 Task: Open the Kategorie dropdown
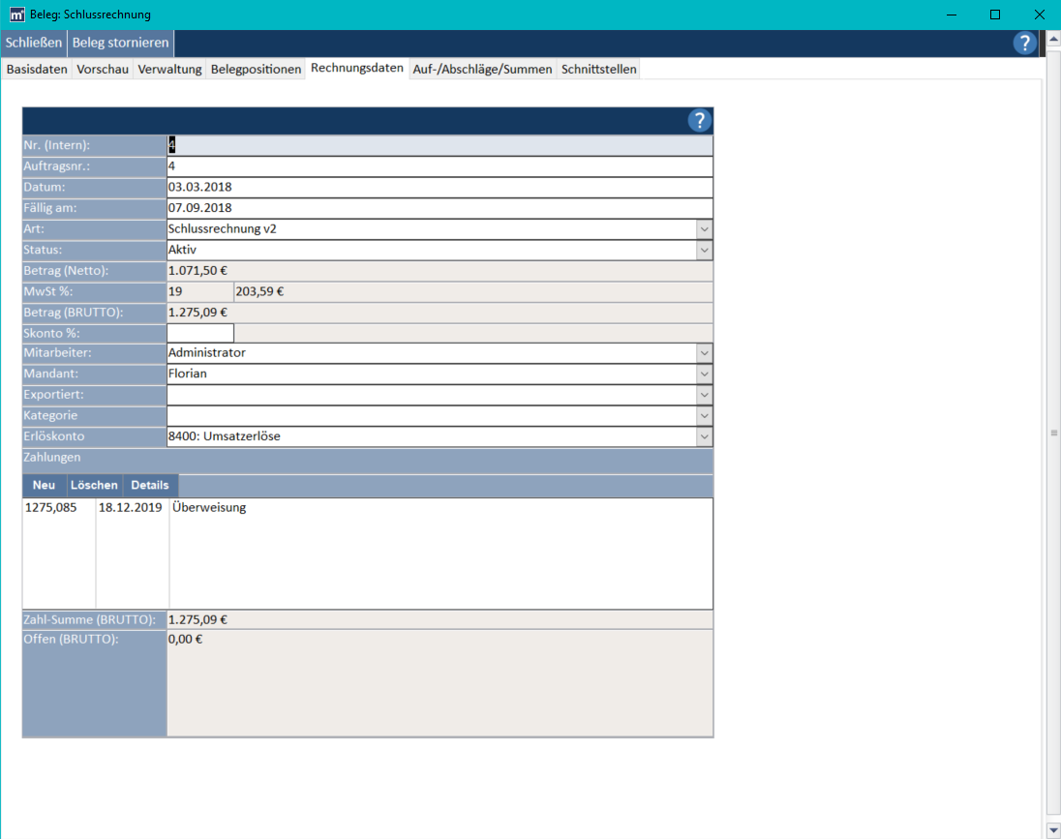(704, 416)
